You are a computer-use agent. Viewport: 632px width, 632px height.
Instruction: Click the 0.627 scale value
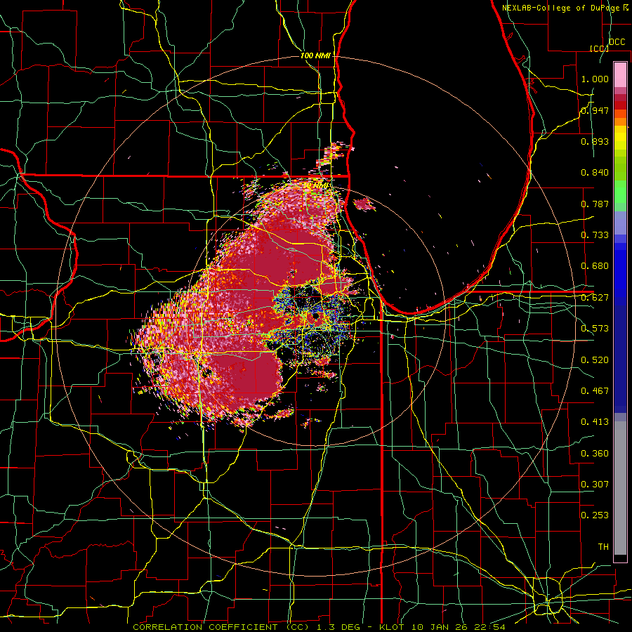[x=595, y=298]
